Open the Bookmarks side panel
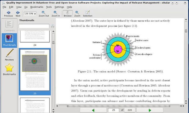Image resolution: width=189 pixels, height=113 pixels. 9,69
